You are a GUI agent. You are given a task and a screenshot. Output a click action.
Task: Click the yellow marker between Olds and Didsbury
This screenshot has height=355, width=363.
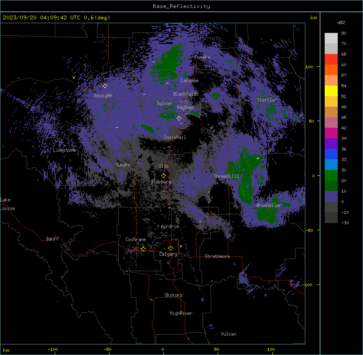(x=164, y=175)
